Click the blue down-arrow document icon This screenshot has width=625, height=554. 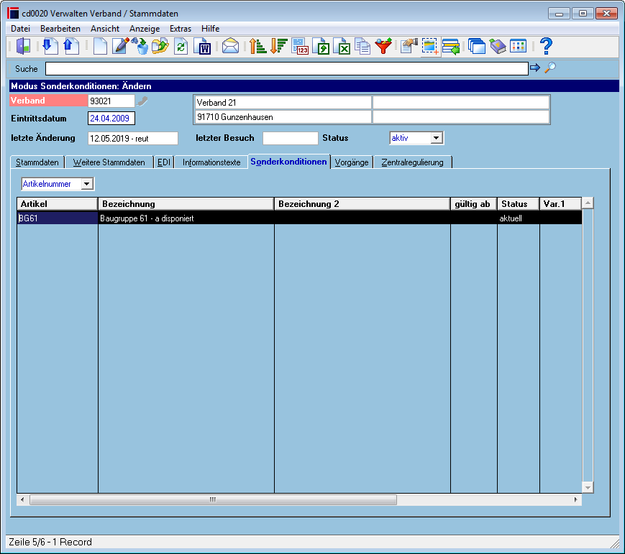click(x=50, y=46)
